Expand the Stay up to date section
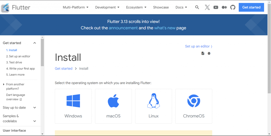 [35, 108]
